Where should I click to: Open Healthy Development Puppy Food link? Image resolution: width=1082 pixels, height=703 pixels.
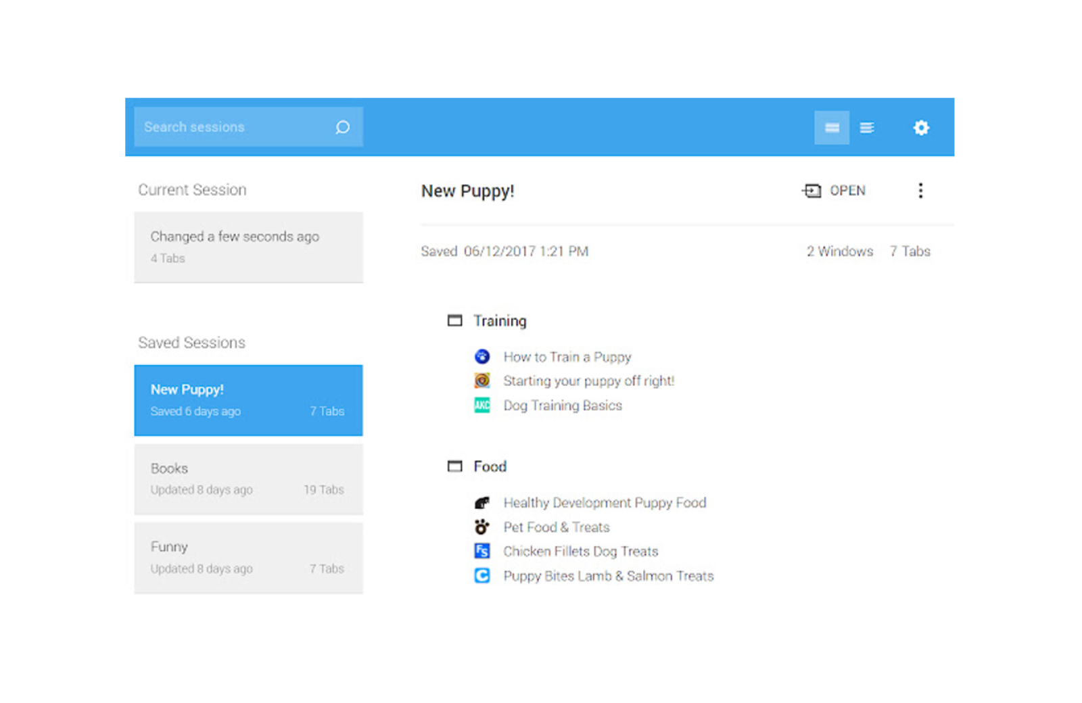tap(605, 503)
